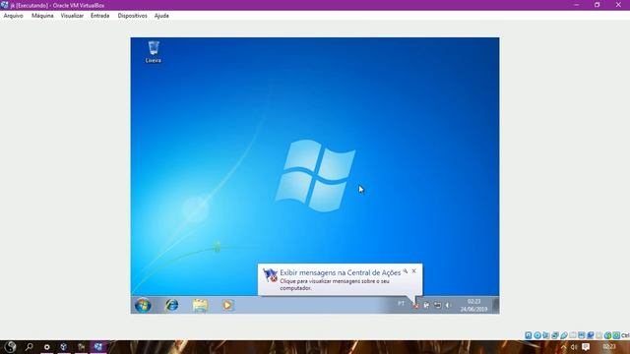
Task: Open the Arquivo menu
Action: tap(13, 16)
